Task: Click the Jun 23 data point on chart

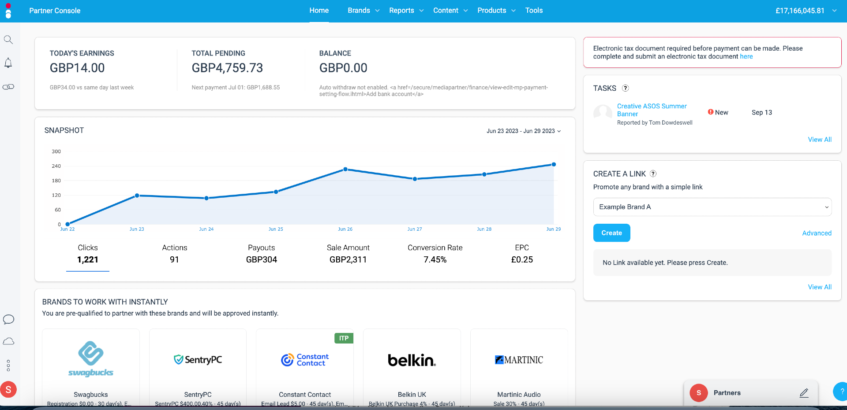Action: tap(137, 196)
